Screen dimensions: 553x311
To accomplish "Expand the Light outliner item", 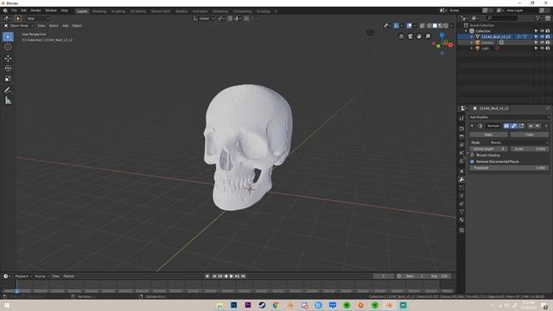I will [472, 48].
